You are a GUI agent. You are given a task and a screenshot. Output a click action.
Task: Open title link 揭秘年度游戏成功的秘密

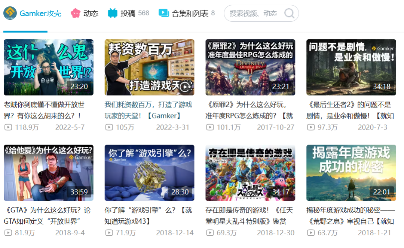coord(351,216)
